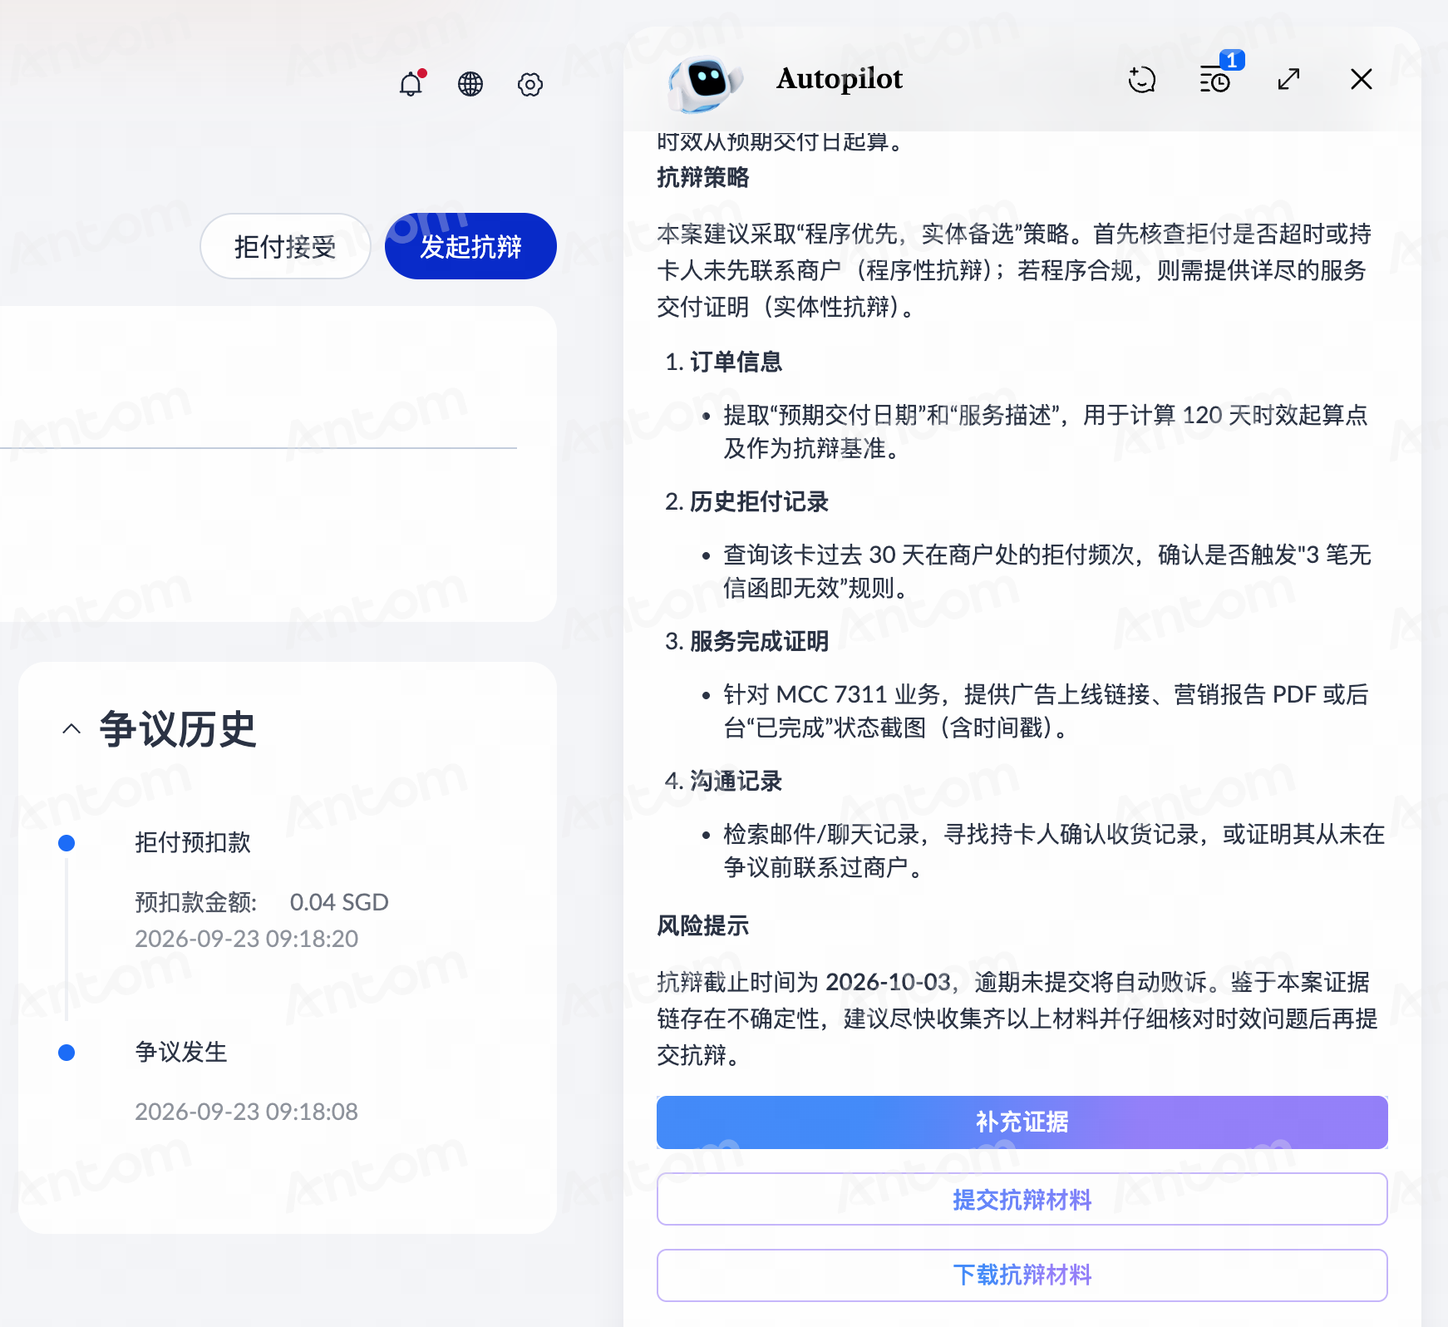1448x1327 pixels.
Task: Click the globe language icon
Action: click(x=470, y=83)
